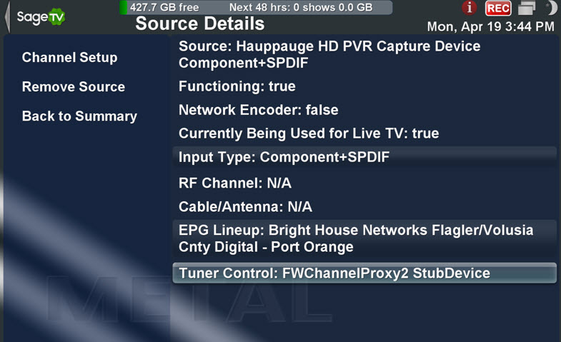Click the date and time display
Viewport: 561px width, 342px height.
490,27
